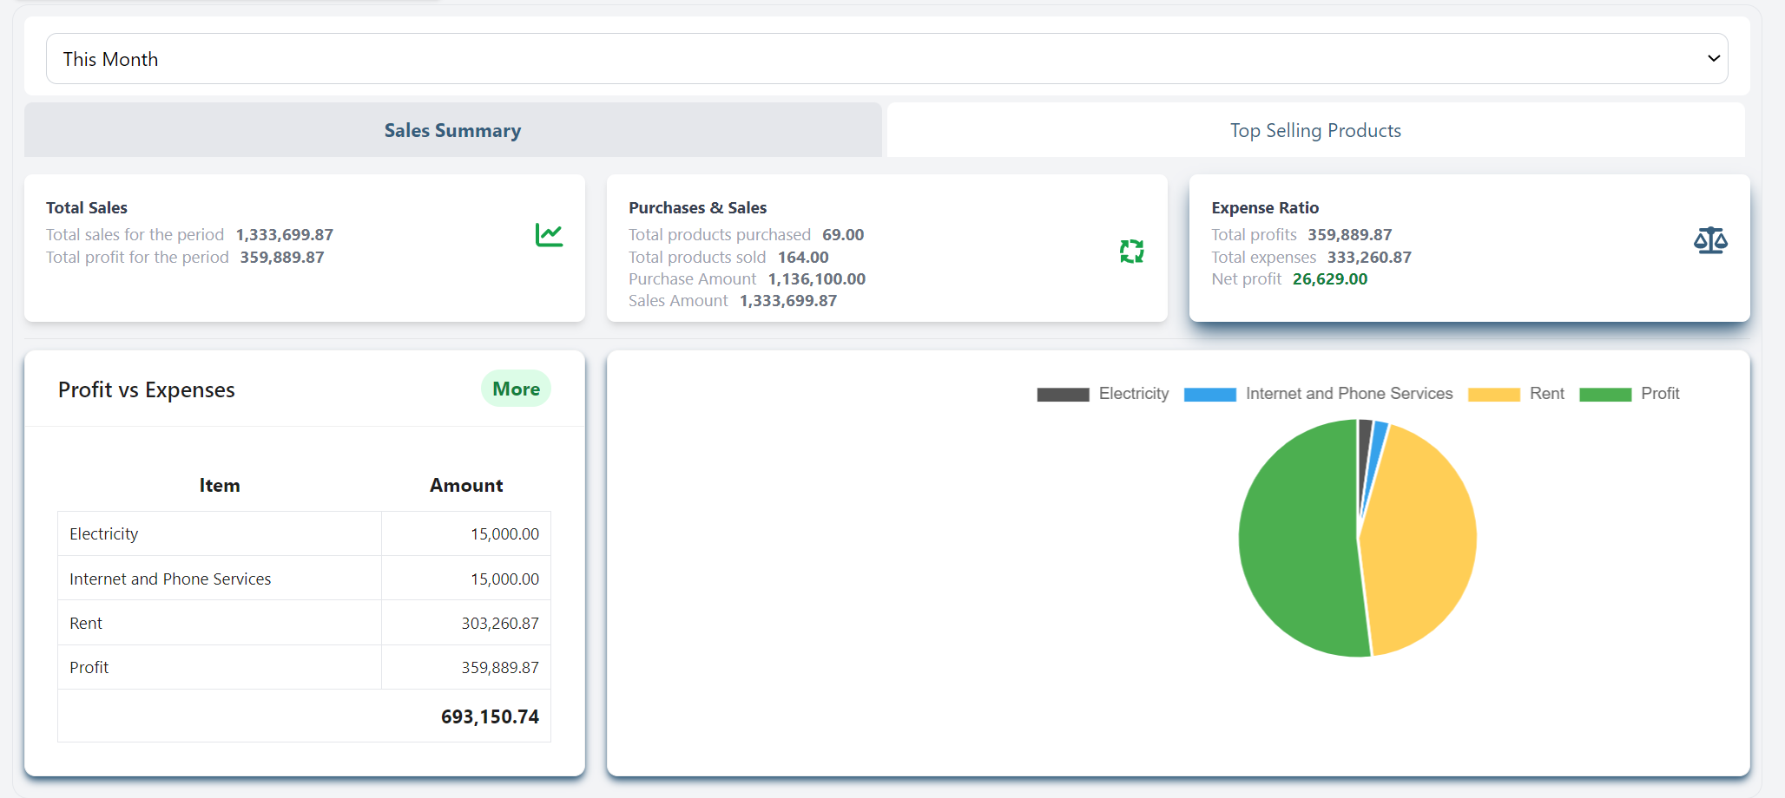Click the gray Electricity legend color box
1785x798 pixels.
pos(1063,395)
